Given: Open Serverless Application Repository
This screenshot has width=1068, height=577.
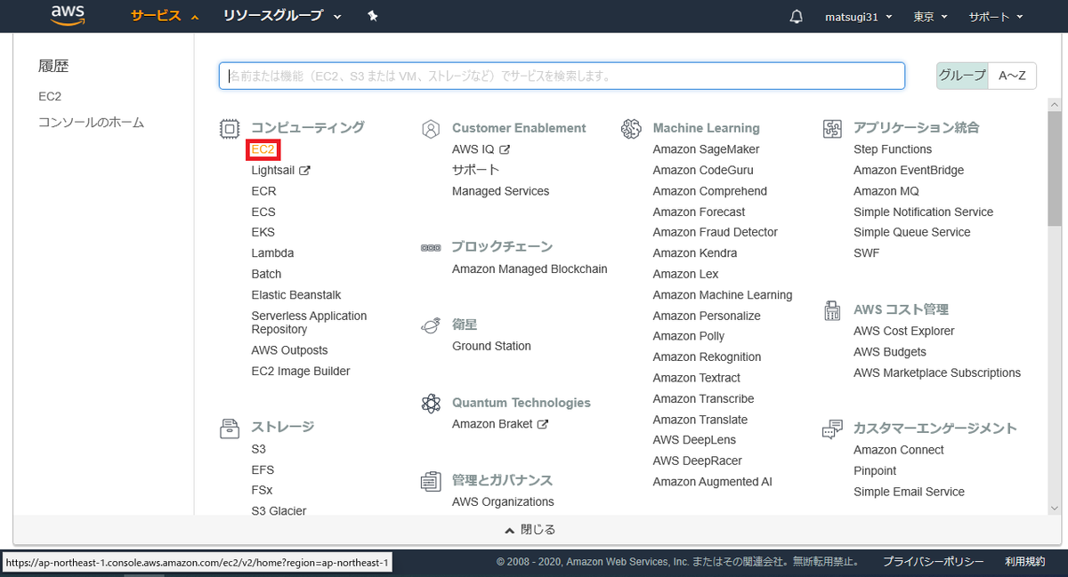Looking at the screenshot, I should click(309, 323).
